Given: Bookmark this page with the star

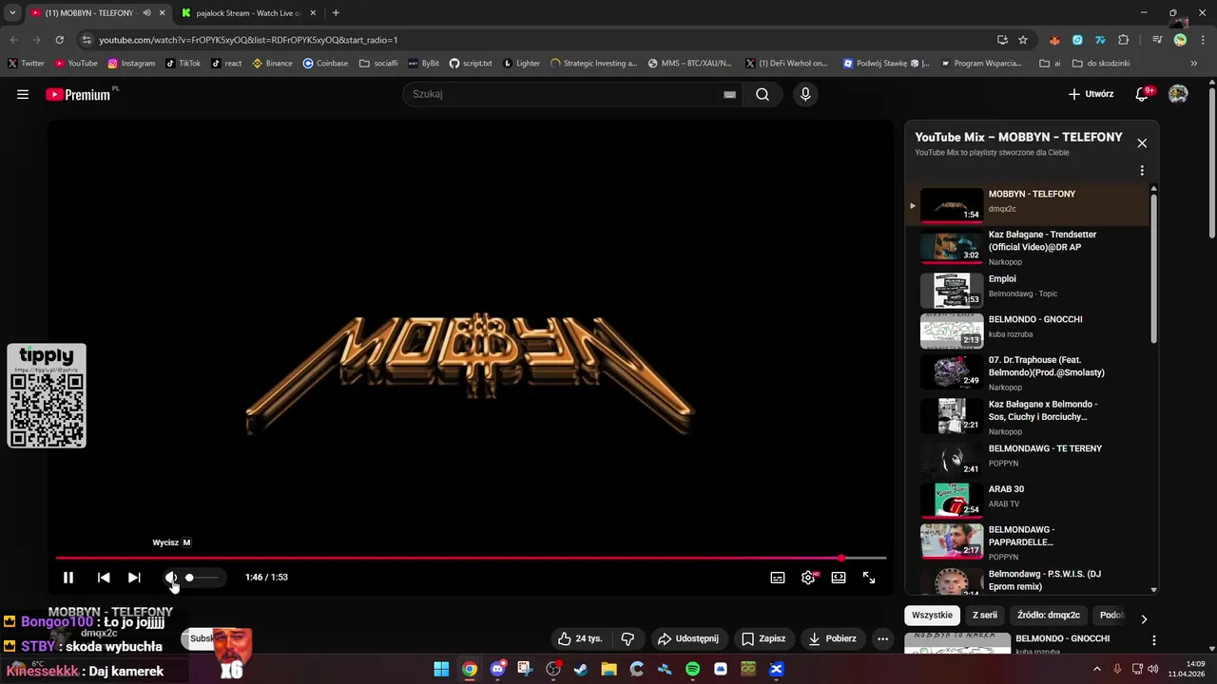Looking at the screenshot, I should point(1023,40).
